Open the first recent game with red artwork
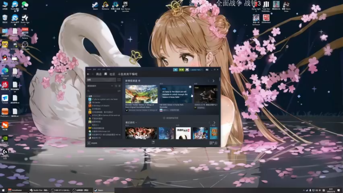343x193 pixels. [141, 133]
